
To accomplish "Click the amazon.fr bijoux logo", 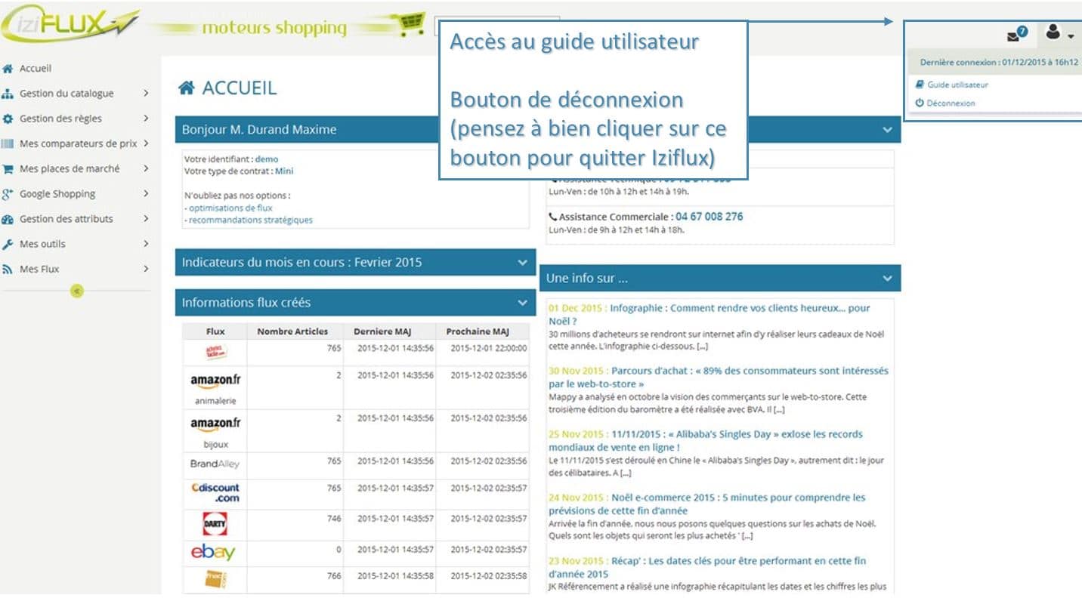I will 215,424.
